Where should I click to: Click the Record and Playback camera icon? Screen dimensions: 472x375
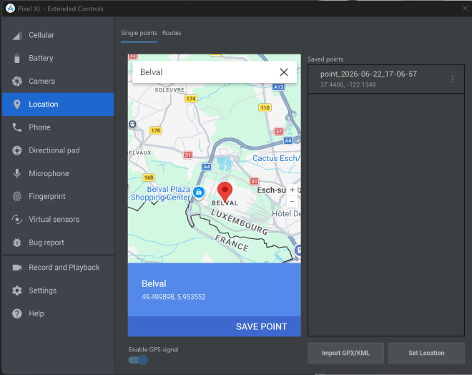pos(17,268)
